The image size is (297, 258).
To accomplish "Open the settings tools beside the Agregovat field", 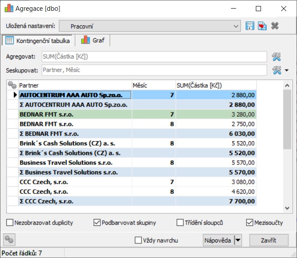I will tap(276, 57).
